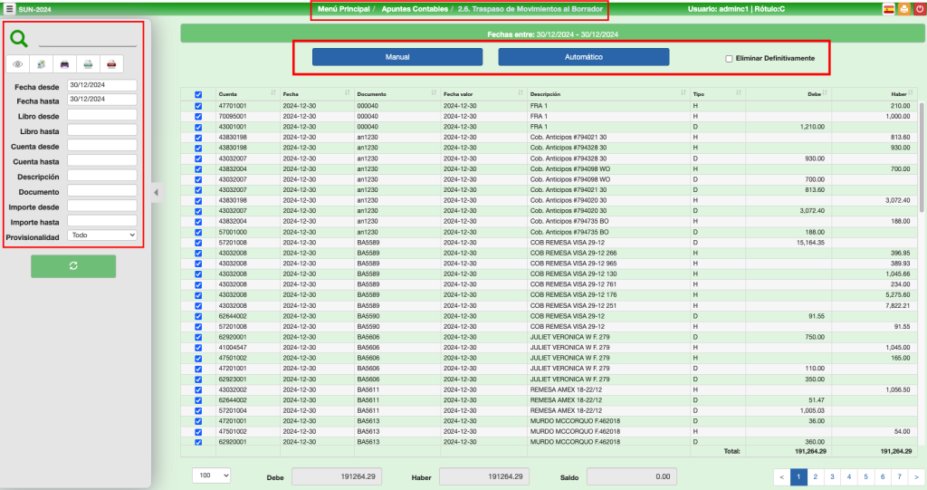Click the Fecha desde input field

coord(101,85)
